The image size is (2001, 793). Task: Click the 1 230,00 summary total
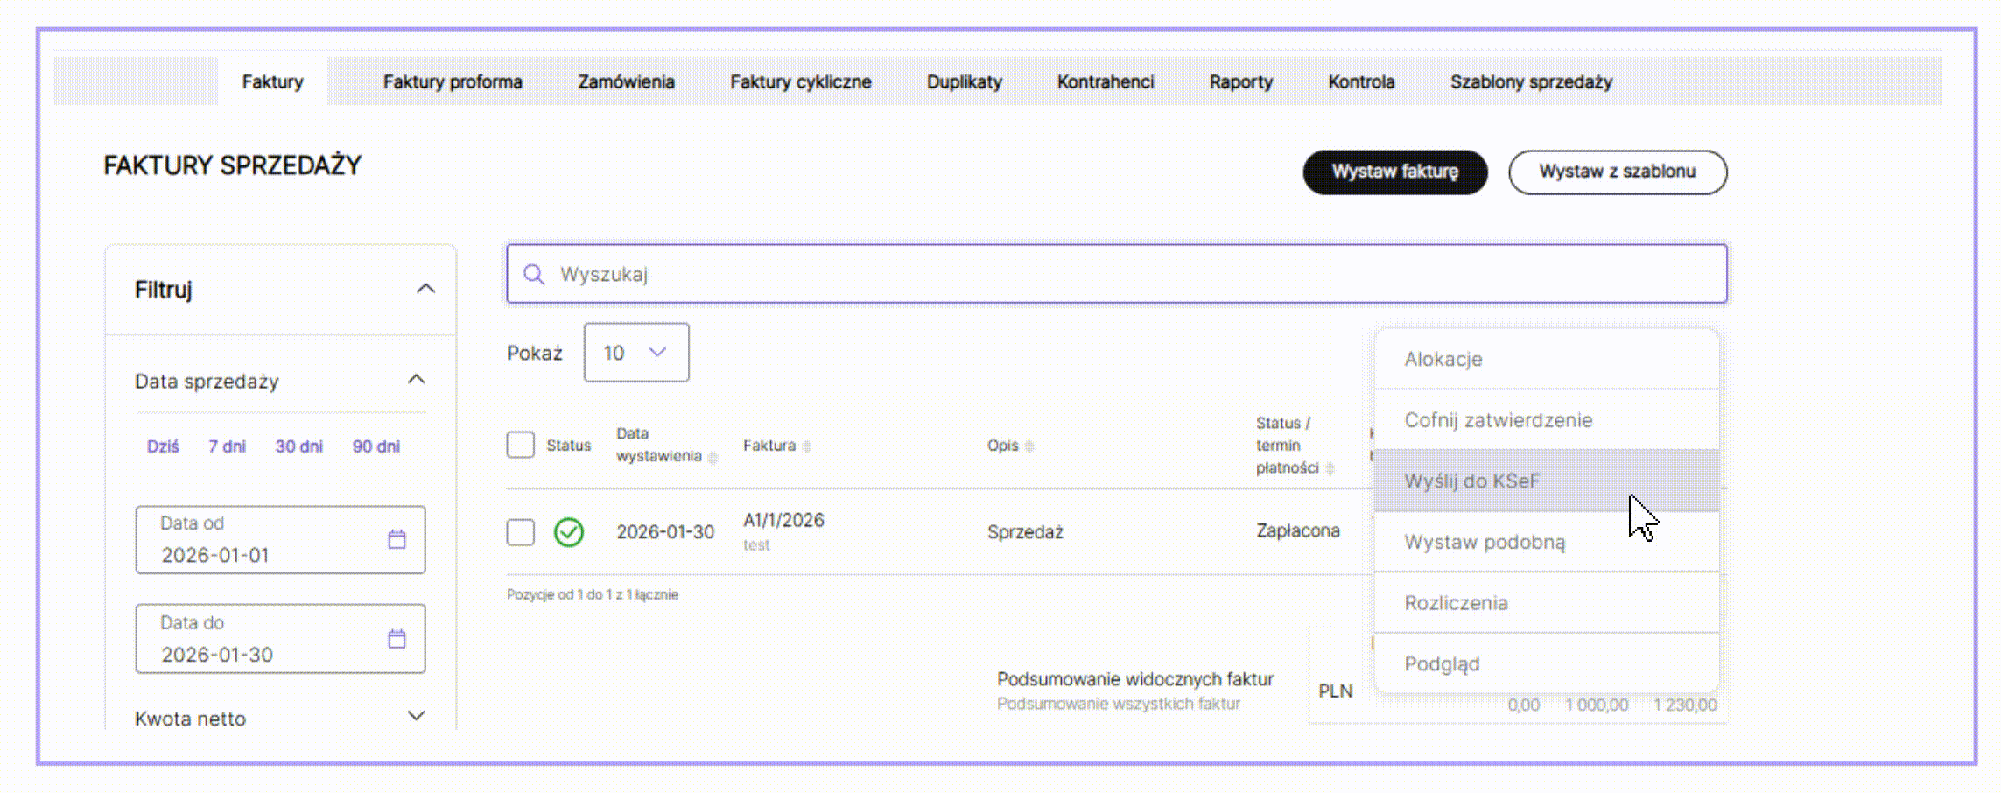pyautogui.click(x=1685, y=705)
